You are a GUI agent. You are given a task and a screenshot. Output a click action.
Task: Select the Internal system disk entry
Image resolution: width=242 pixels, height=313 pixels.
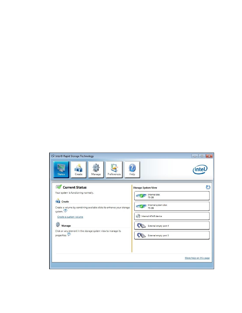coord(172,206)
